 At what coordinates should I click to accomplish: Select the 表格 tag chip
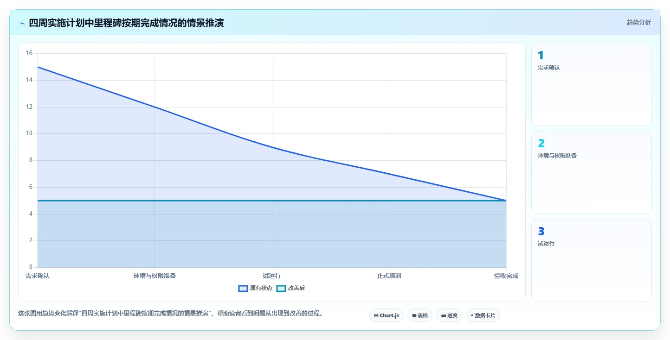(420, 315)
